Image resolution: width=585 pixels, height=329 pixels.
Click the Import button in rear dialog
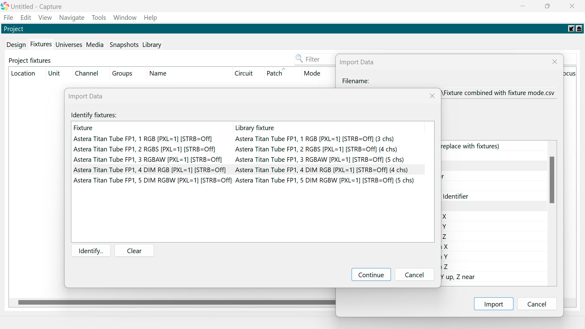pyautogui.click(x=494, y=304)
